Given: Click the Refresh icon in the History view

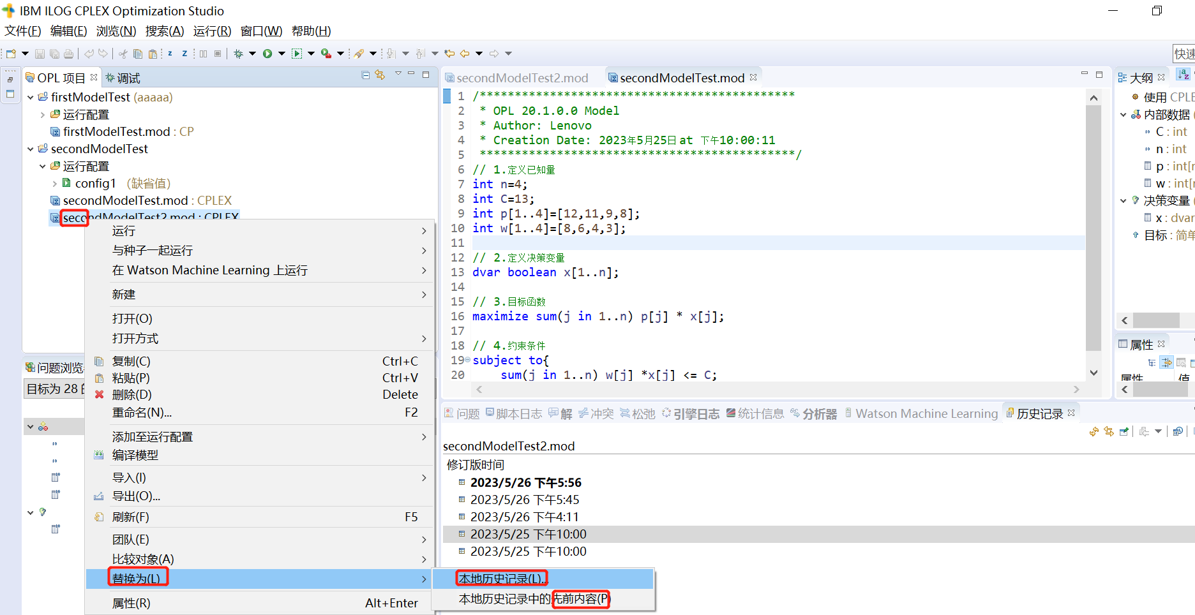Looking at the screenshot, I should tap(1094, 432).
